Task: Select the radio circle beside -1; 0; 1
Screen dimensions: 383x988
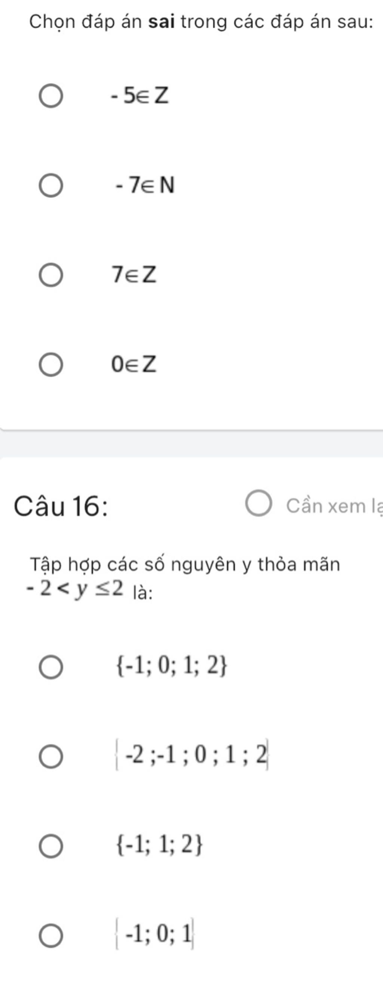Action: [x=50, y=936]
